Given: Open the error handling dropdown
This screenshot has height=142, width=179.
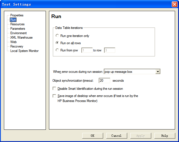Looking at the screenshot, I should (x=132, y=72).
